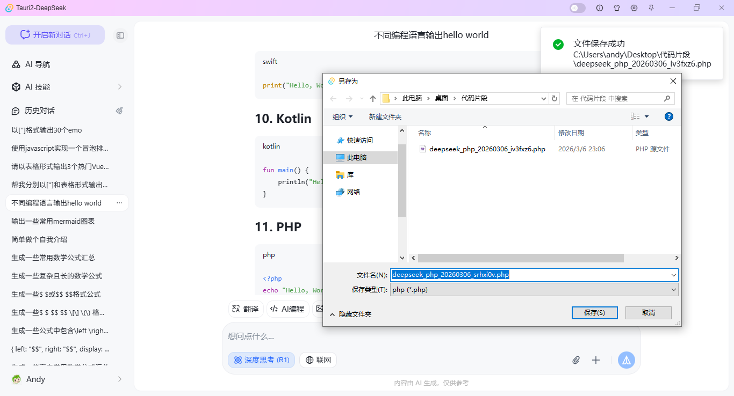The height and width of the screenshot is (396, 734).
Task: Enable 联网 web search mode
Action: pos(318,360)
